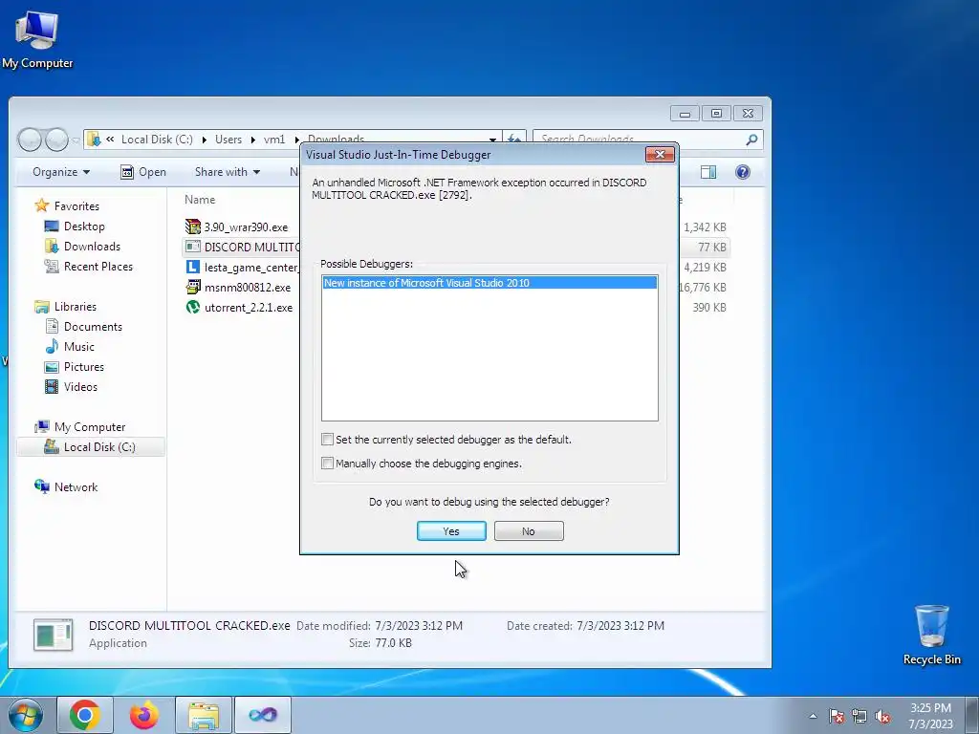Click 'vm1' in the address breadcrumb

tap(274, 140)
